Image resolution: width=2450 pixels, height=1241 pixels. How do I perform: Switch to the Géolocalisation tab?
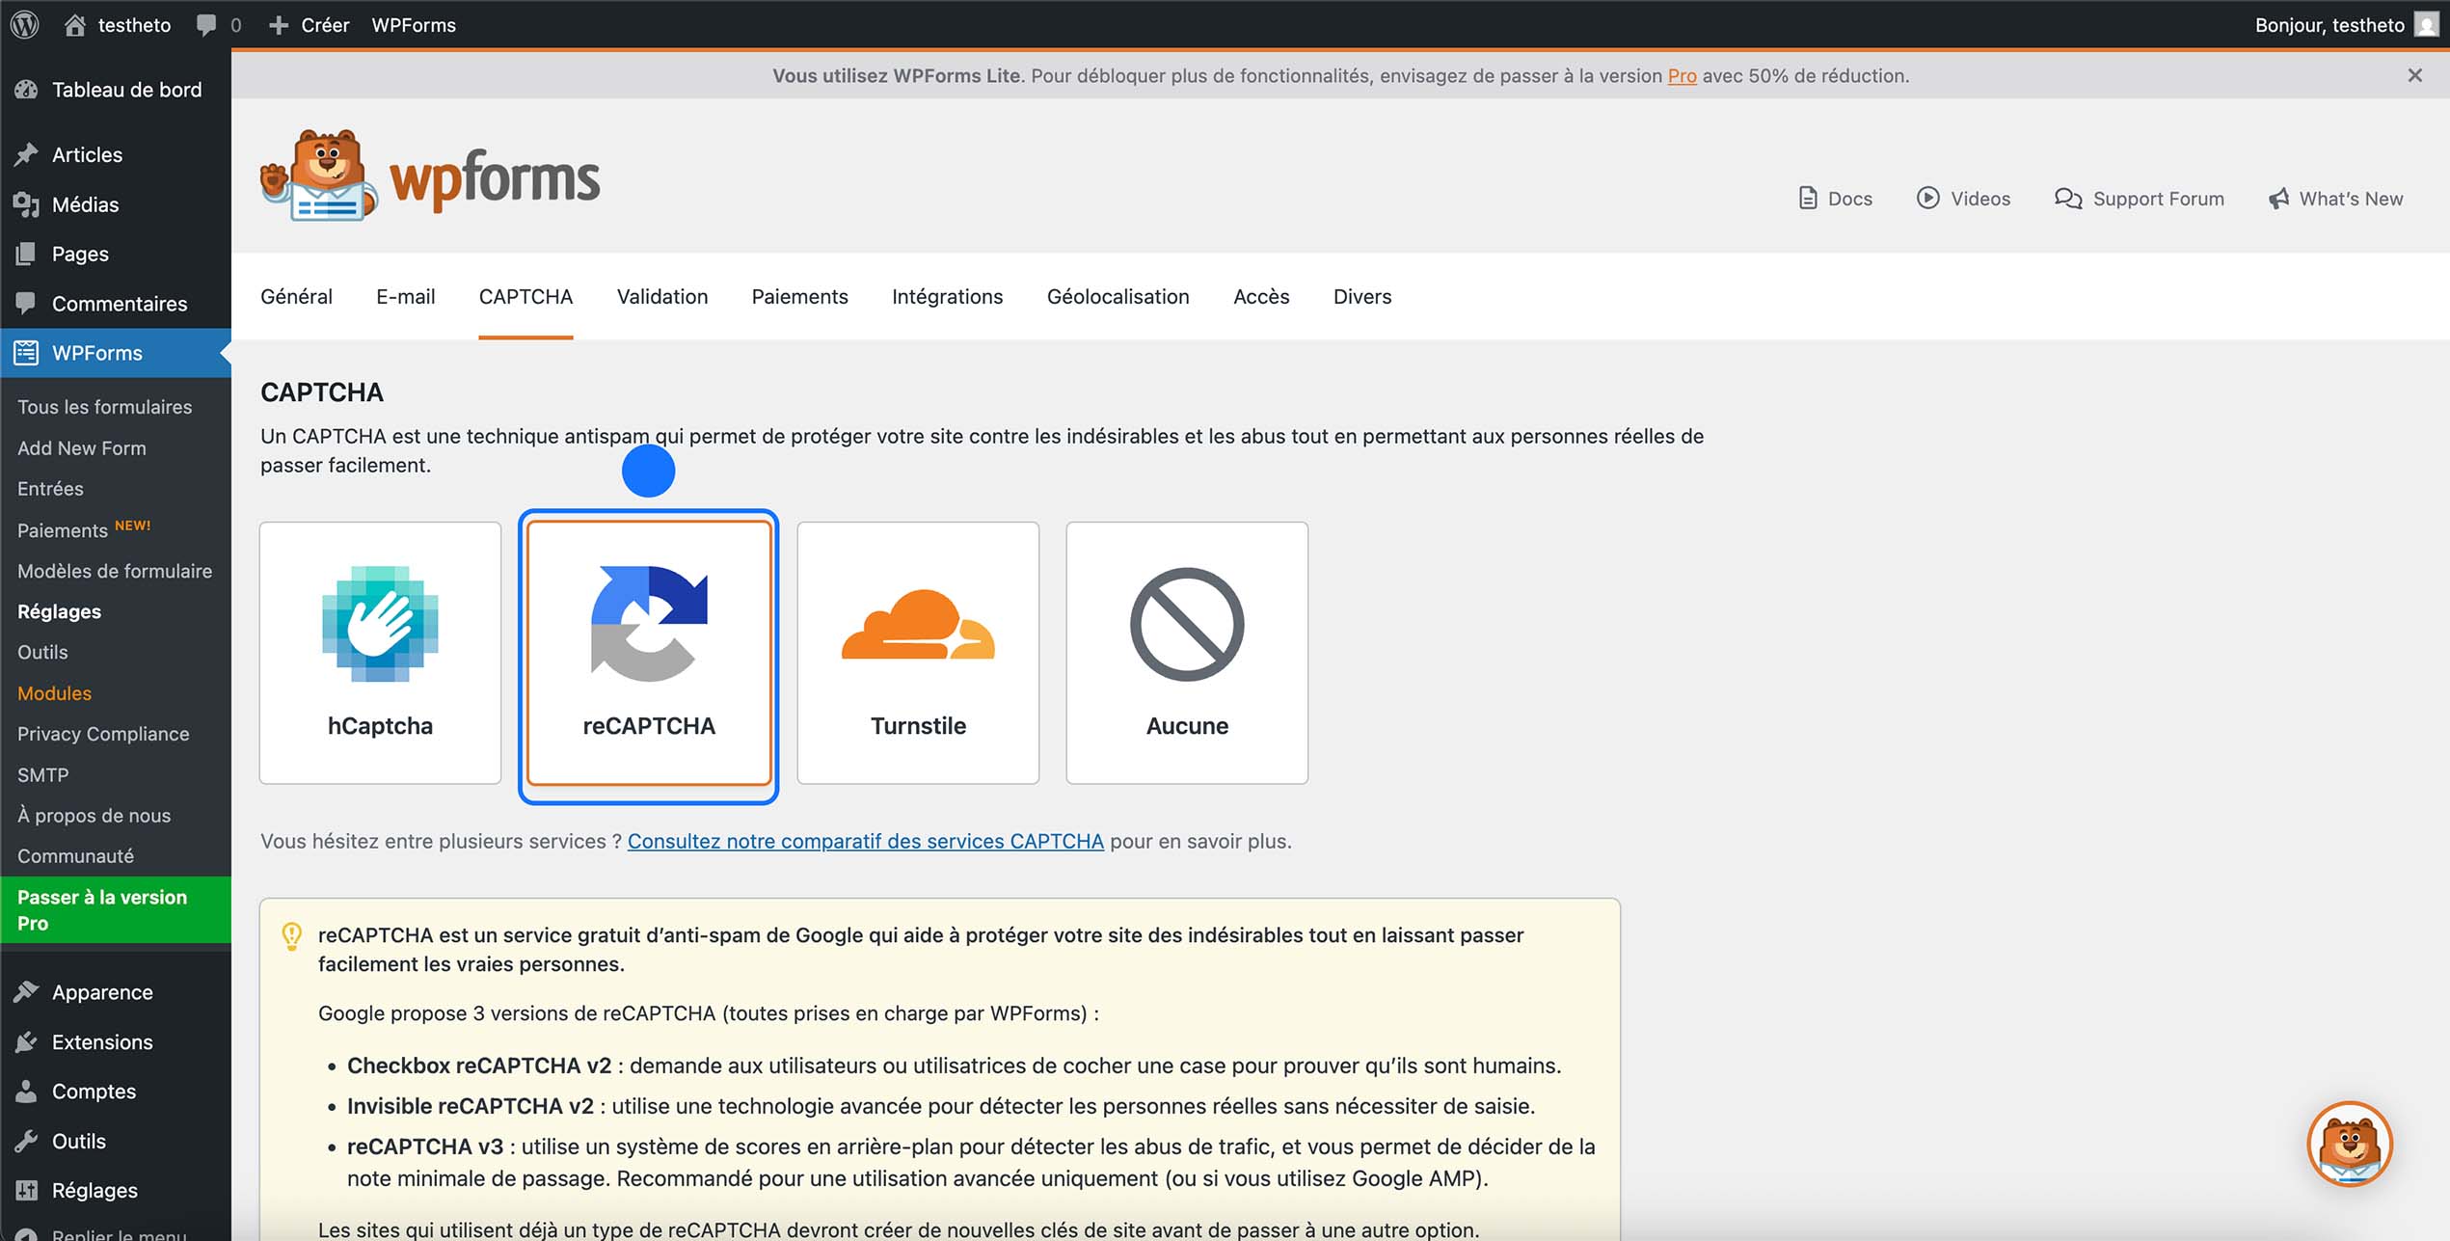(1117, 296)
